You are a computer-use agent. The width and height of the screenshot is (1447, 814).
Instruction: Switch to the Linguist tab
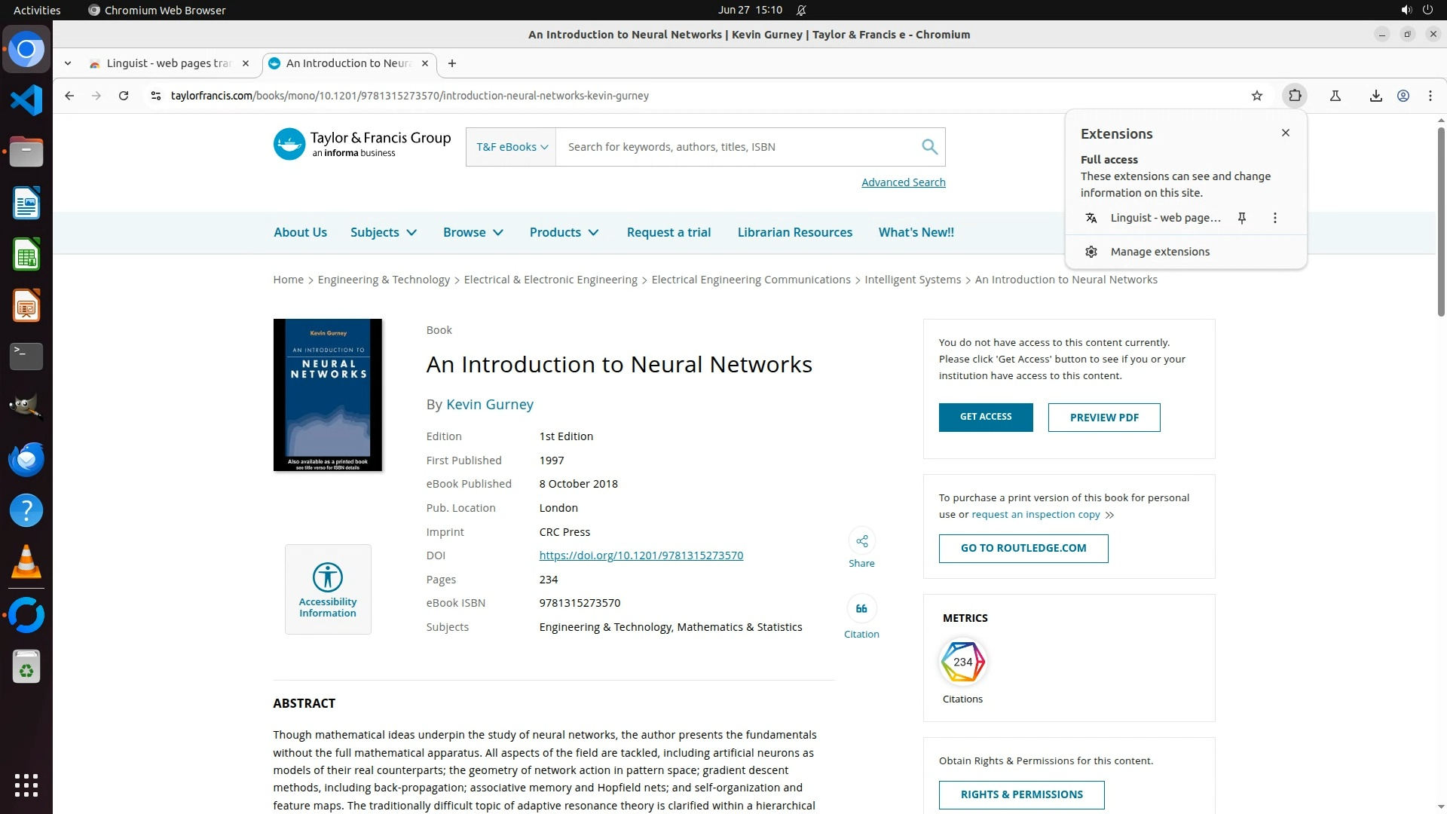click(168, 63)
